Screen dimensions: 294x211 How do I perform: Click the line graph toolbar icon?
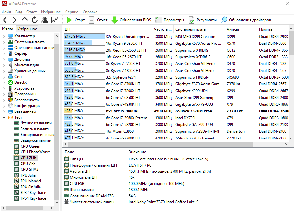pyautogui.click(x=55, y=20)
